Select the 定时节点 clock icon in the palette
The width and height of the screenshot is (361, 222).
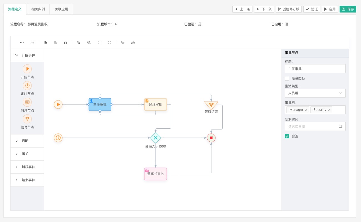point(27,86)
